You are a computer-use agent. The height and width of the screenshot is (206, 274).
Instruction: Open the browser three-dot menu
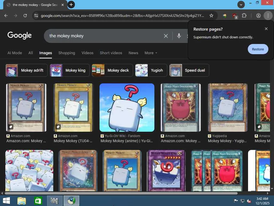click(x=268, y=16)
